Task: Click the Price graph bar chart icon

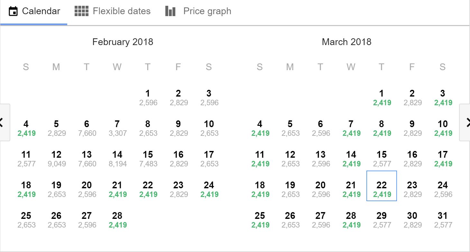Action: pos(170,11)
